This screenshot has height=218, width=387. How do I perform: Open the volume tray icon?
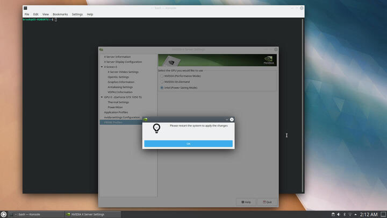[339, 214]
